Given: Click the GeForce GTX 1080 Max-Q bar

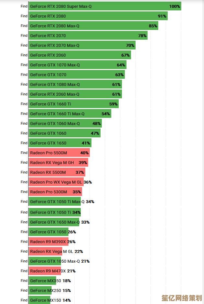Looking at the screenshot, I should (75, 84).
